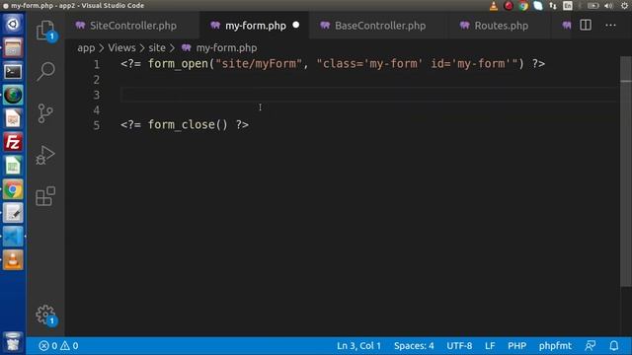Click the 'app' breadcrumb segment
The width and height of the screenshot is (632, 355).
click(86, 48)
